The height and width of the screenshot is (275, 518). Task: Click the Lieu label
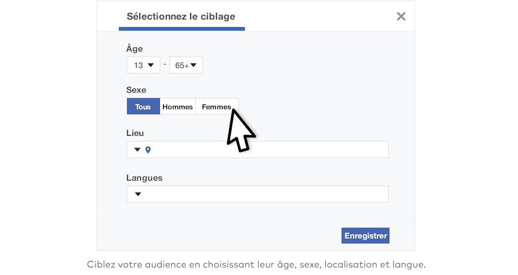[x=135, y=133]
